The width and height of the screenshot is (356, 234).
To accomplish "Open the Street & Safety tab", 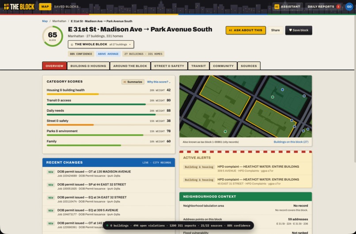I will click(x=169, y=66).
